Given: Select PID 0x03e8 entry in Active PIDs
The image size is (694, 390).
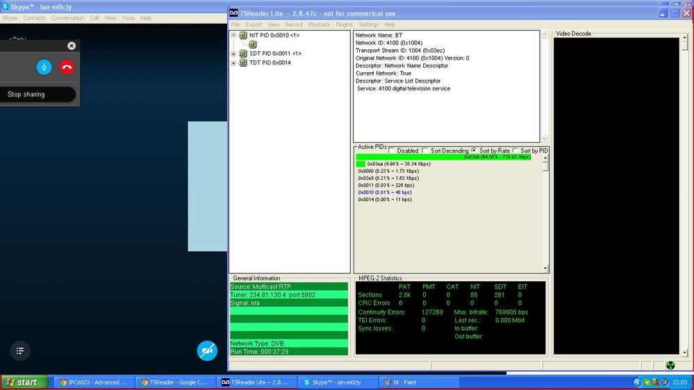Looking at the screenshot, I should 388,178.
